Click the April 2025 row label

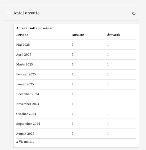click(24, 55)
